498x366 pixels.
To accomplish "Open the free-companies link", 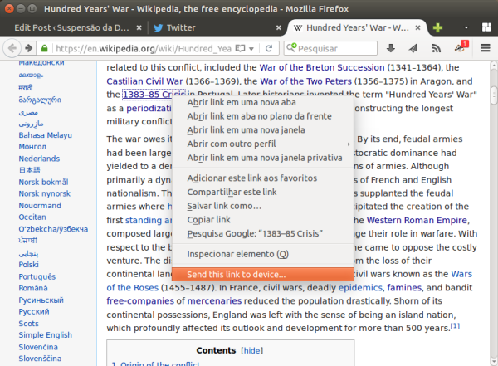I will [x=140, y=301].
